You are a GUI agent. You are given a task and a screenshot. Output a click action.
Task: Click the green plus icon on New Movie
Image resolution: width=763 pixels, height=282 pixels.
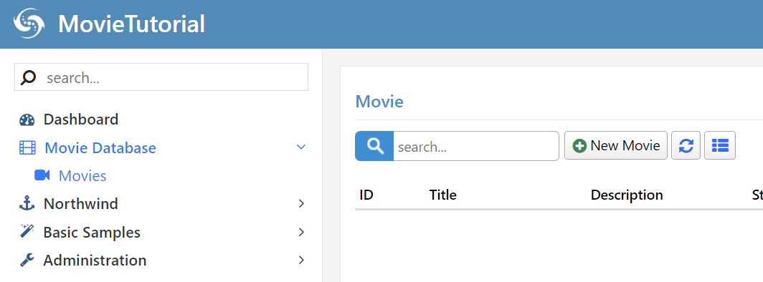tap(579, 145)
